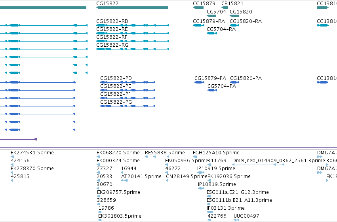This screenshot has width=337, height=222.
Task: Select EST label 16944
Action: 129,169
